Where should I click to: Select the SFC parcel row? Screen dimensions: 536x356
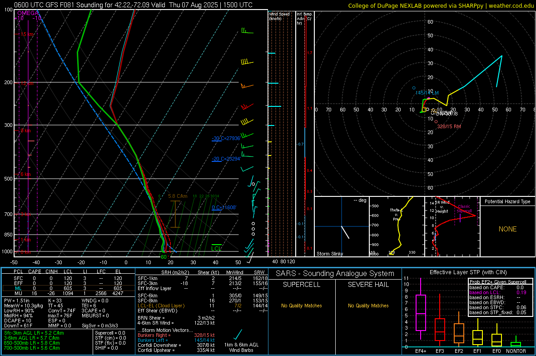tap(68, 278)
